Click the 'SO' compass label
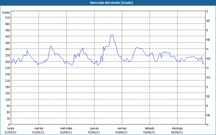This screenshot has height=135, width=216. coord(208,77)
